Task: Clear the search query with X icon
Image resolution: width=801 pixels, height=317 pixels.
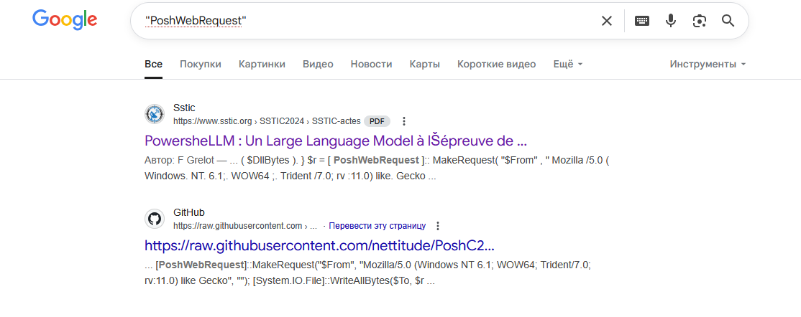Action: pyautogui.click(x=606, y=21)
